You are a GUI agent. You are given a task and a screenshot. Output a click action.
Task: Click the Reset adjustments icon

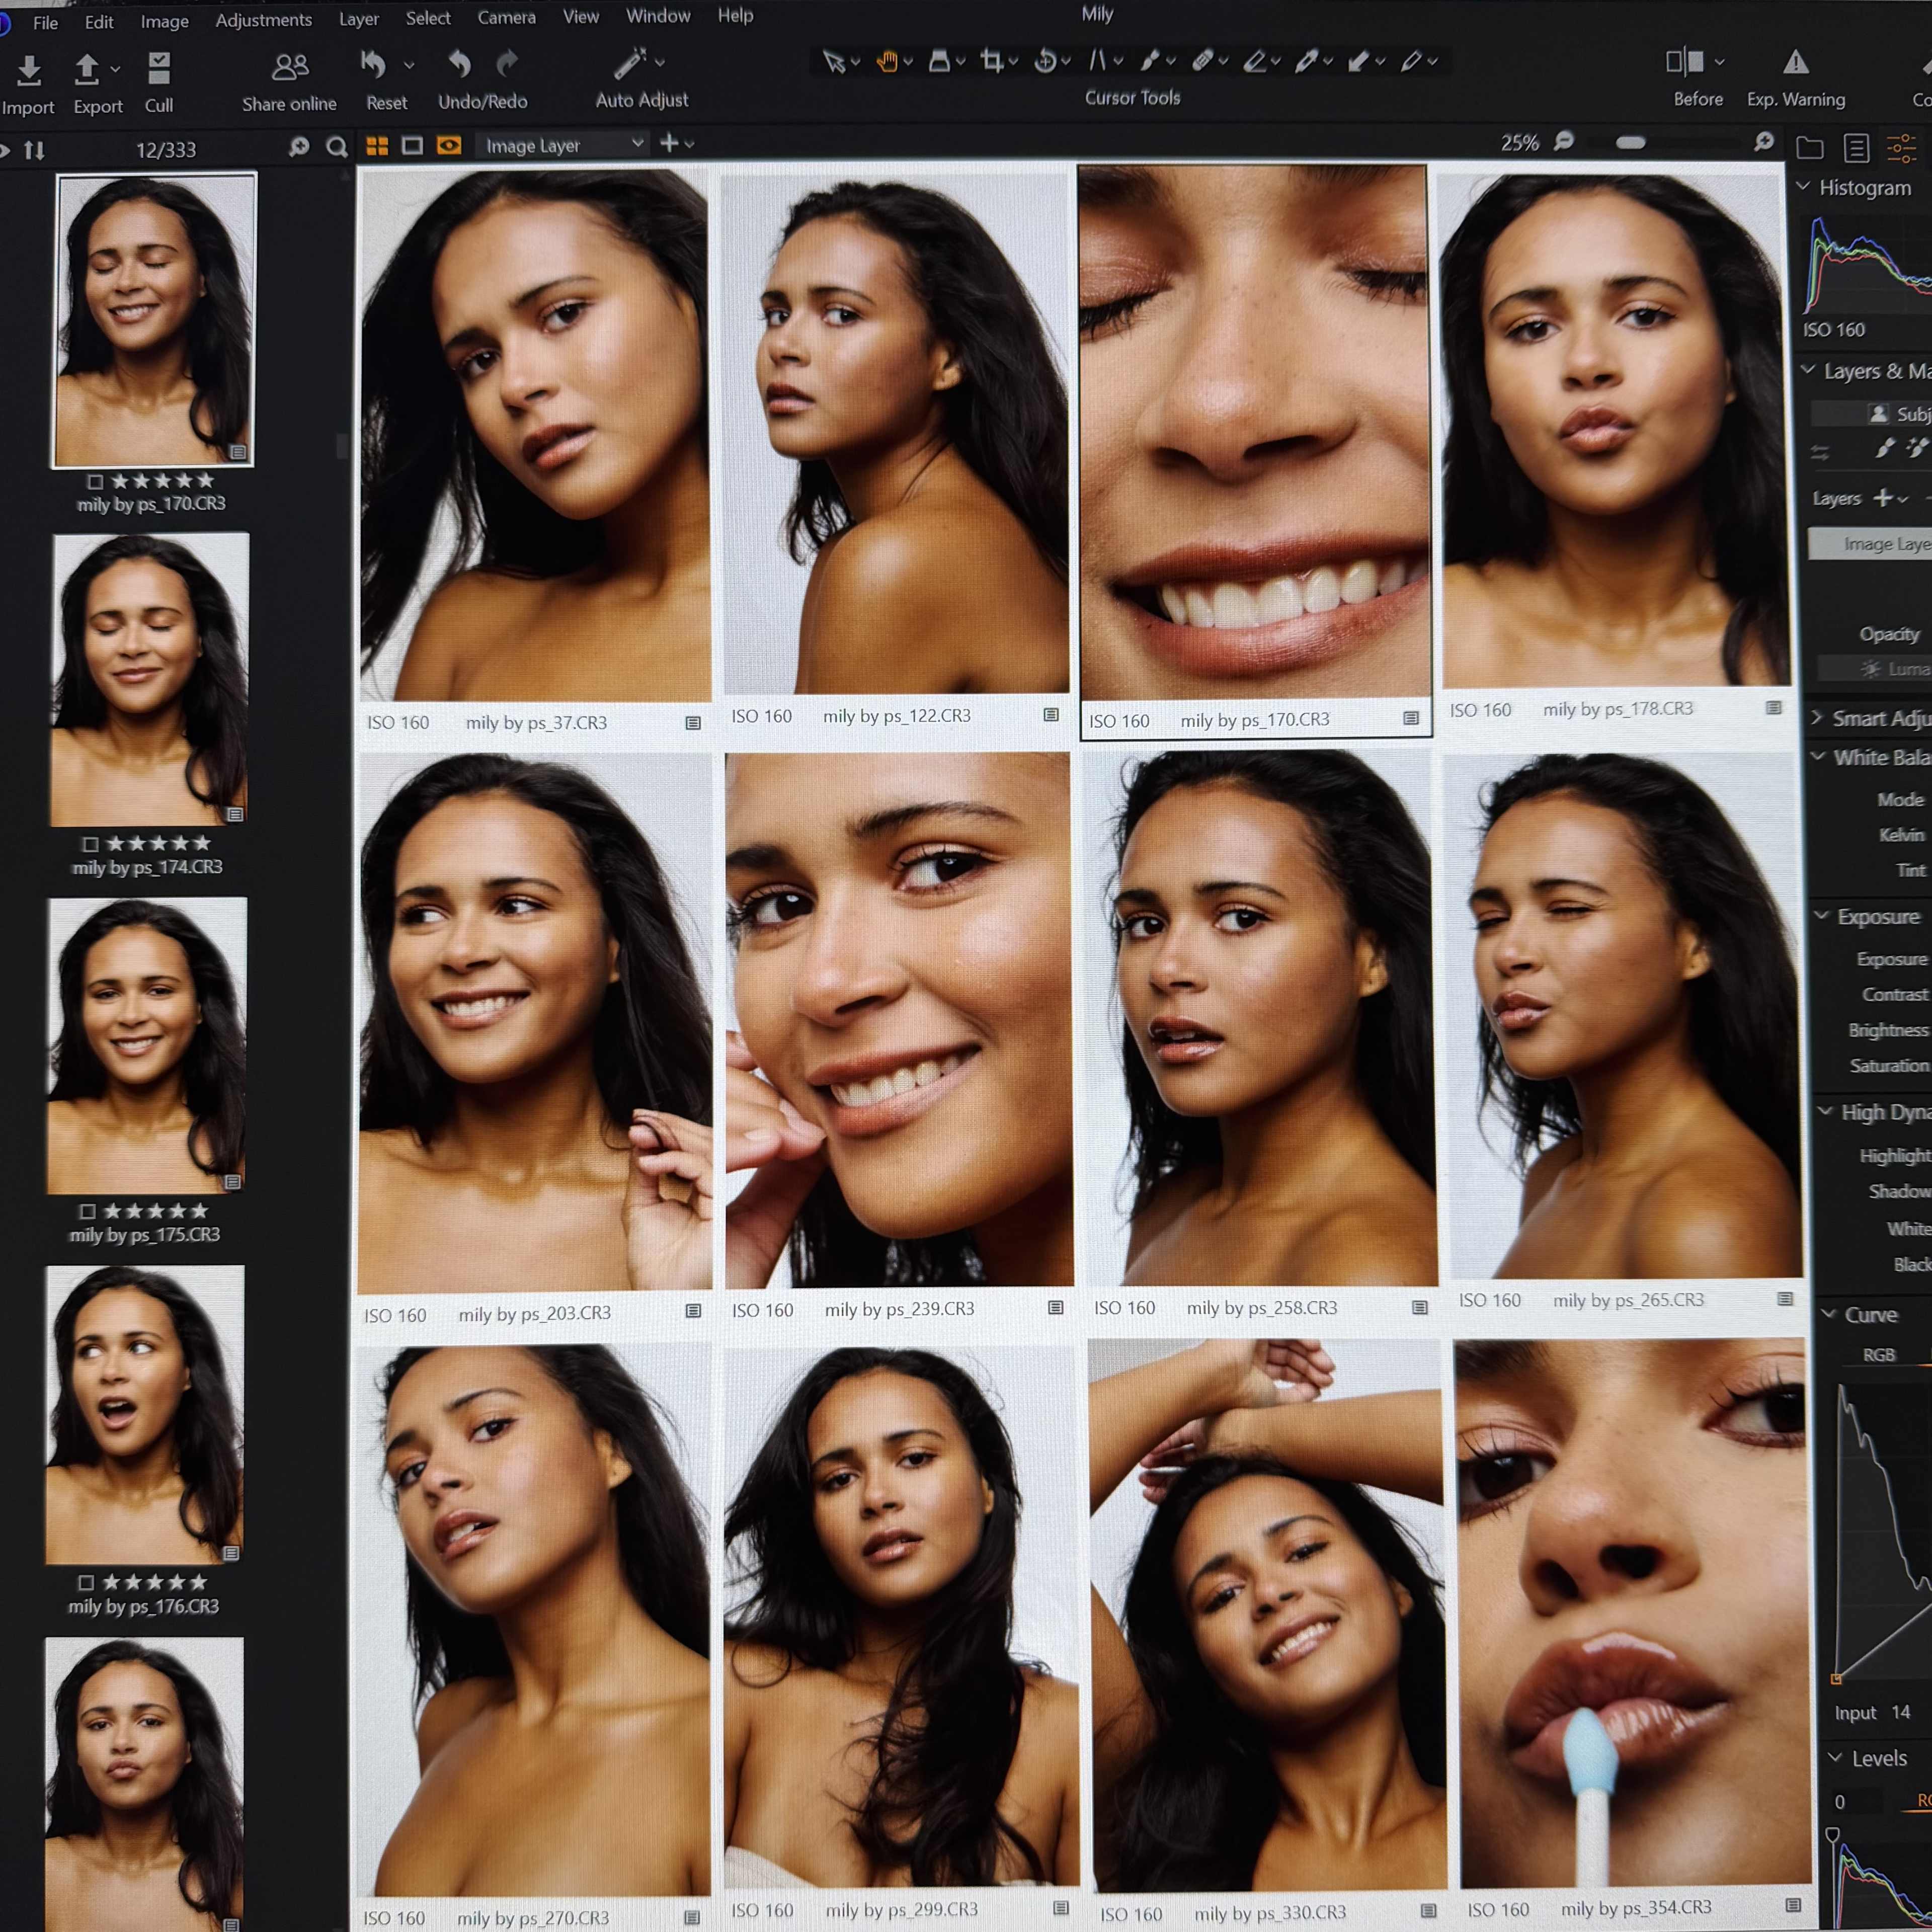coord(373,65)
